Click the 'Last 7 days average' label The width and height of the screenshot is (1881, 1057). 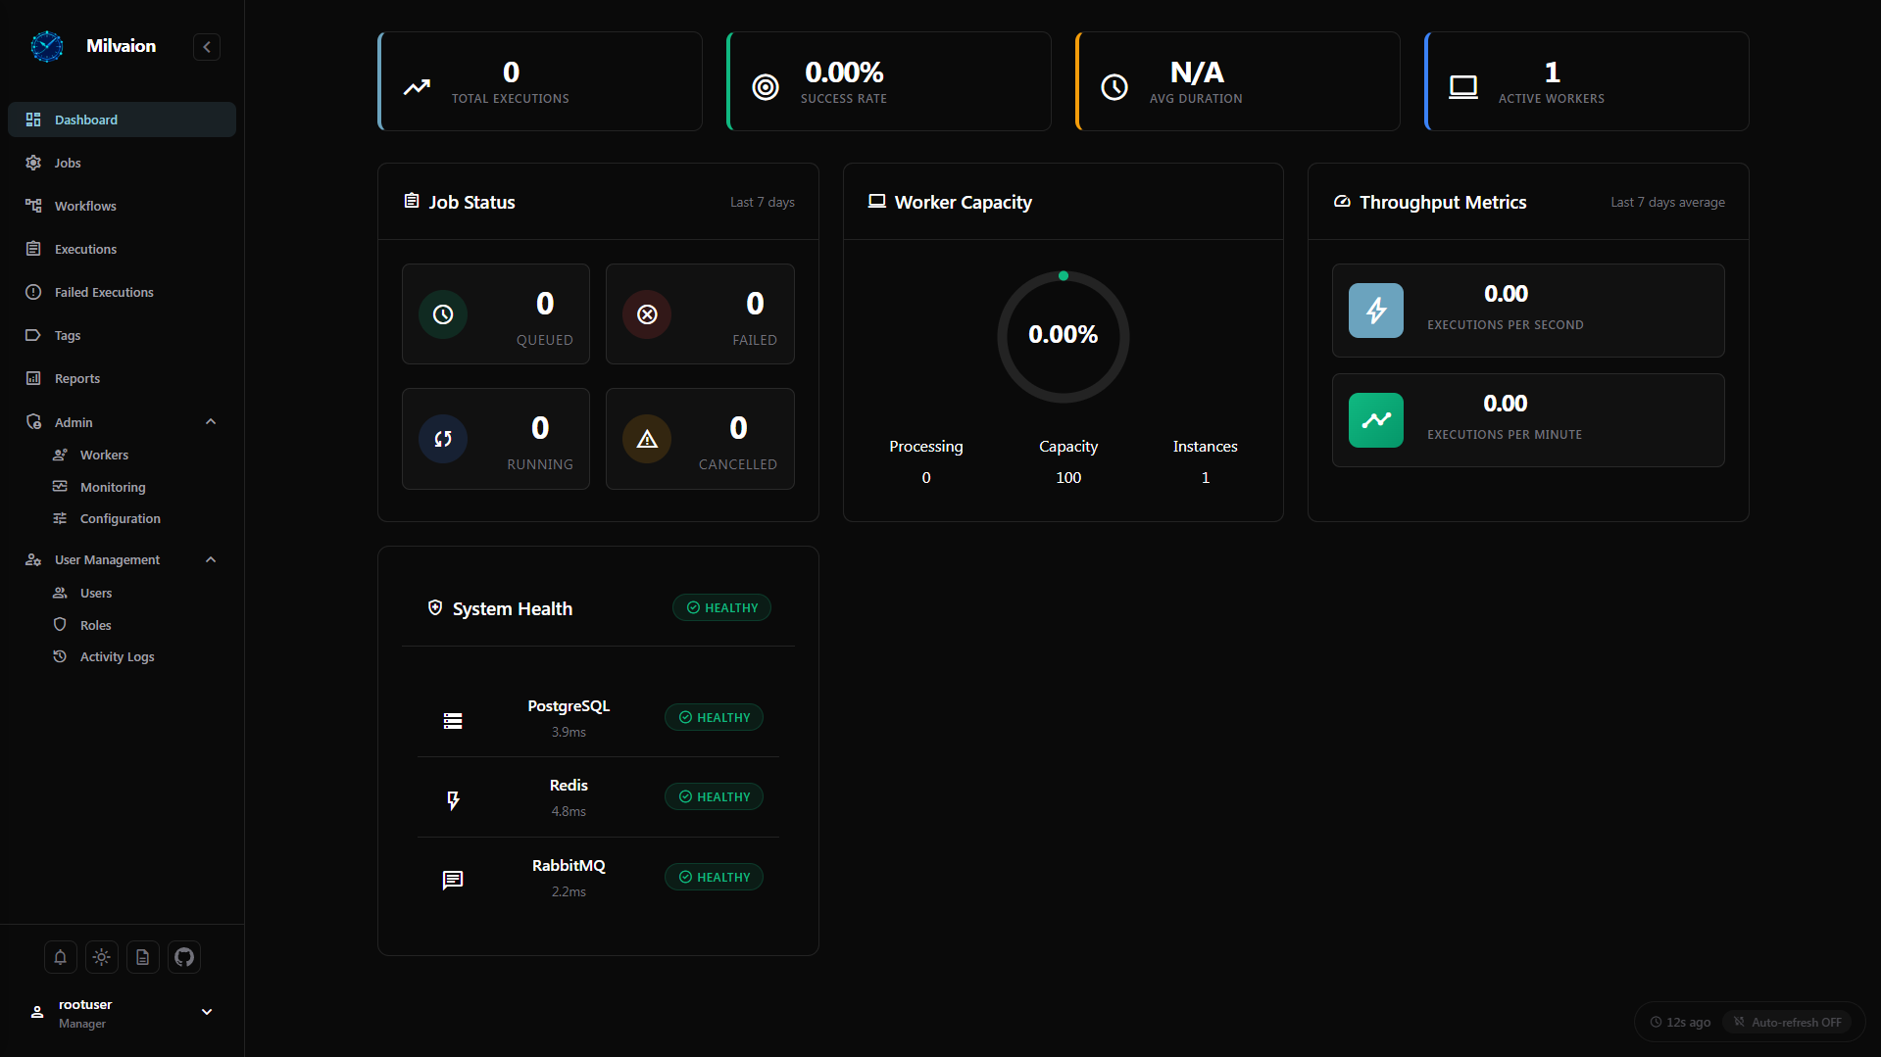[1667, 202]
